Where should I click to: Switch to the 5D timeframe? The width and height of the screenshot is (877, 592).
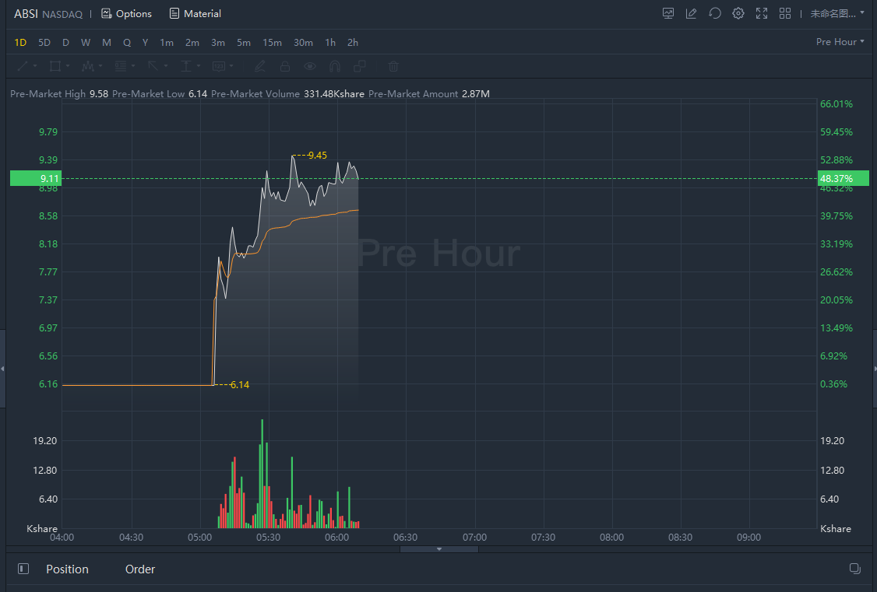44,43
